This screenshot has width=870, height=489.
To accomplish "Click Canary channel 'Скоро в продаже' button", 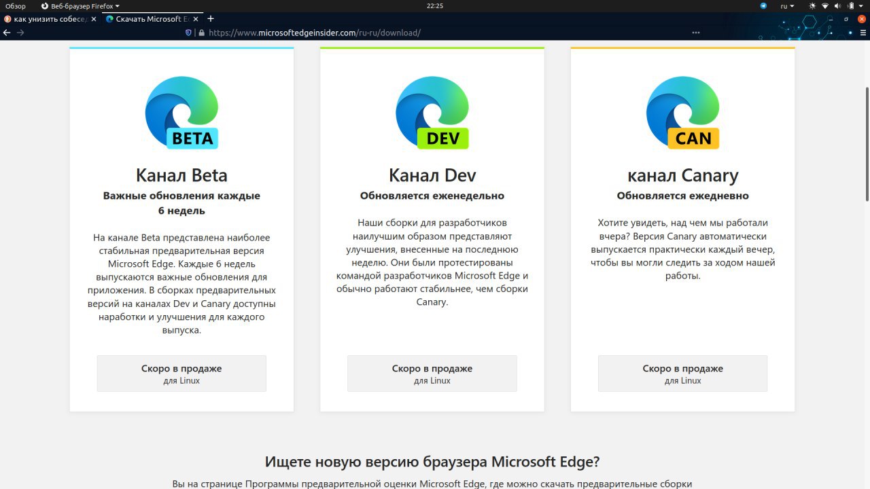I will [x=682, y=374].
